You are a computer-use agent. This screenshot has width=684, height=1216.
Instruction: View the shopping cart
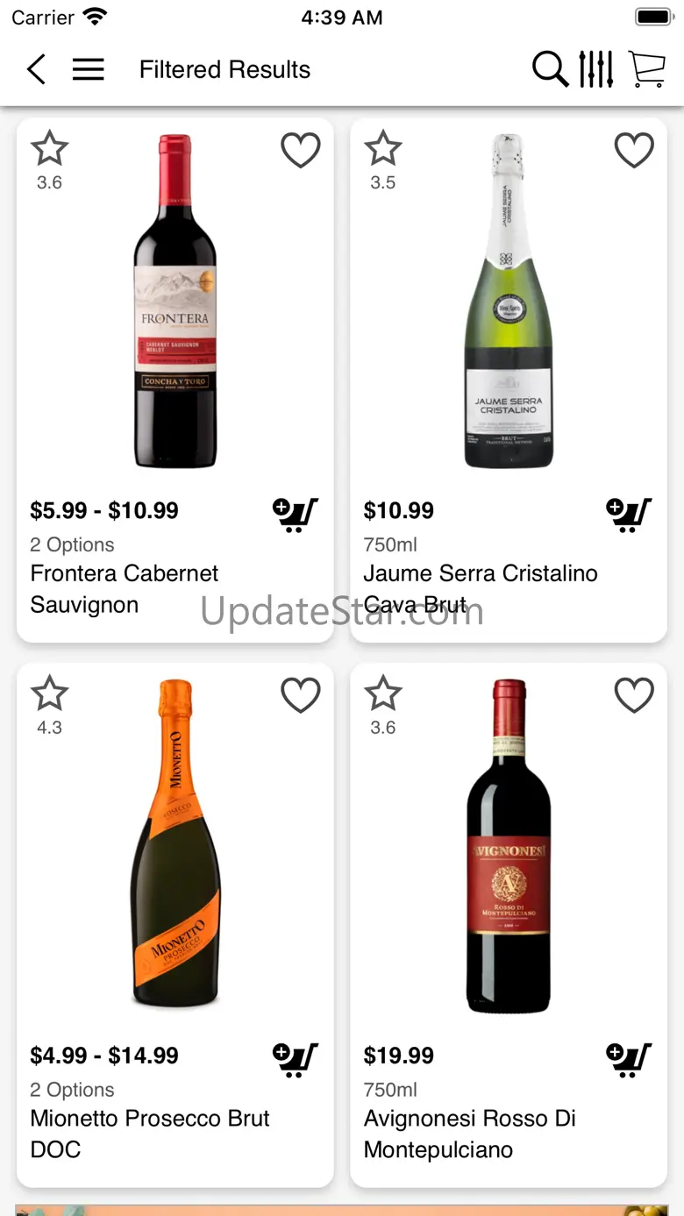[647, 69]
